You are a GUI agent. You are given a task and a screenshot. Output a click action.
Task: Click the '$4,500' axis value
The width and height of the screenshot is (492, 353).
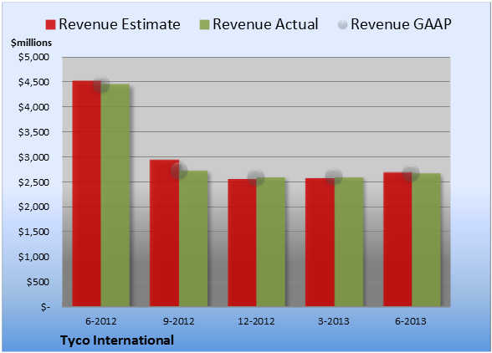click(x=33, y=82)
